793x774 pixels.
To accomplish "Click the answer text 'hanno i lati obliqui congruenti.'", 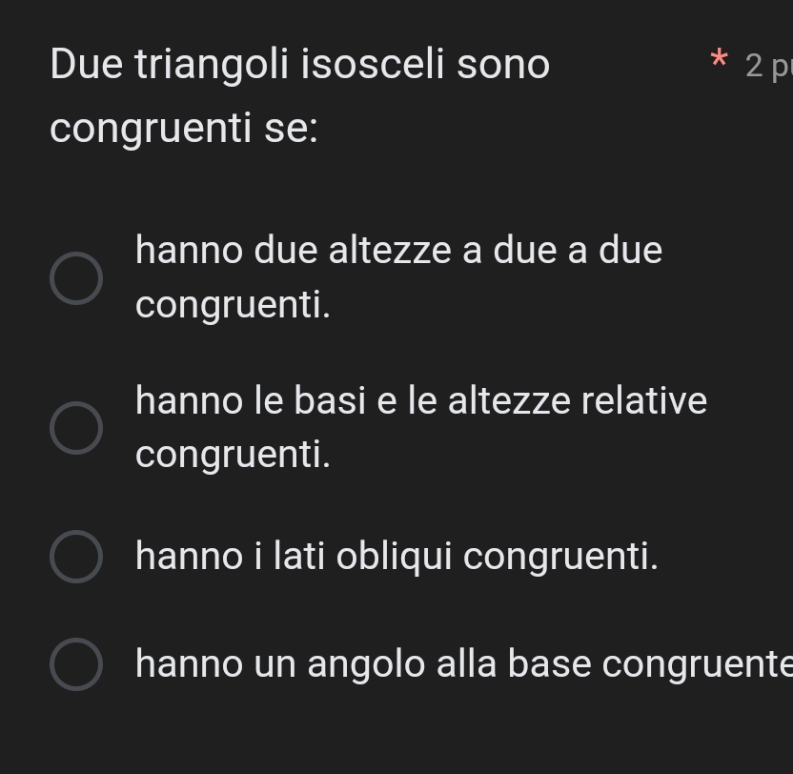I will click(x=396, y=556).
